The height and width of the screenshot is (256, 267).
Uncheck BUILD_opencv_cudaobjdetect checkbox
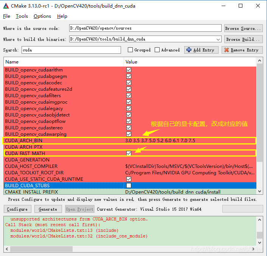(129, 115)
